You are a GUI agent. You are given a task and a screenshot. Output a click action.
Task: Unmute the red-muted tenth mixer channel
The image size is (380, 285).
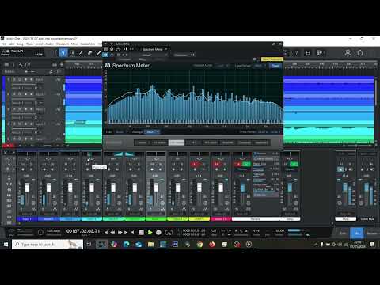tap(217, 164)
